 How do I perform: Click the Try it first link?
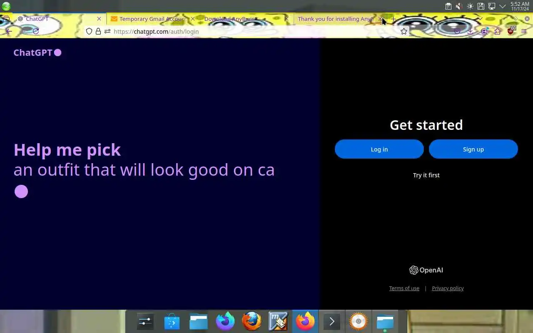426,175
